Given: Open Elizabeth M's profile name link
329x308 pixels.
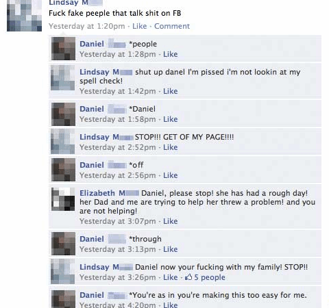Looking at the screenshot, I should pos(109,193).
